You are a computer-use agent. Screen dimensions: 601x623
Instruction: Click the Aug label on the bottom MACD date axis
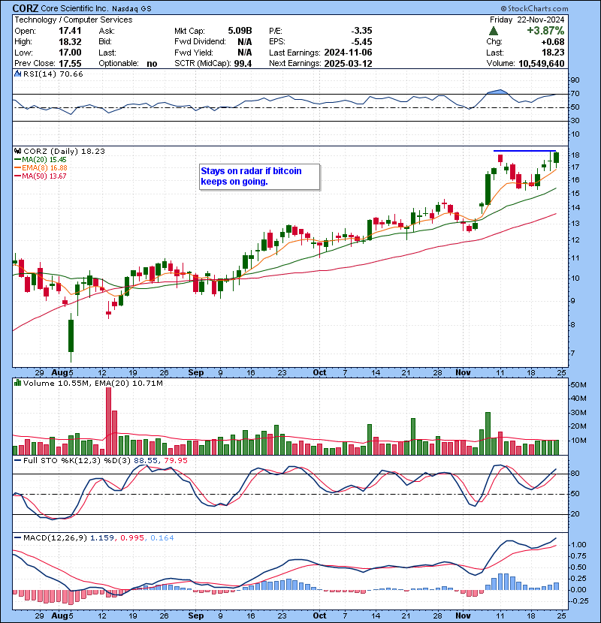point(59,615)
